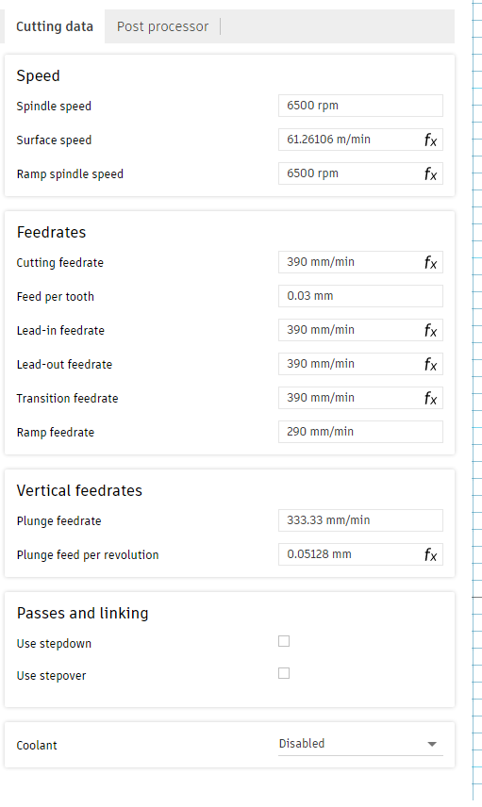The width and height of the screenshot is (482, 807).
Task: Edit the Spindle speed 6500 rpm field
Action: click(360, 106)
